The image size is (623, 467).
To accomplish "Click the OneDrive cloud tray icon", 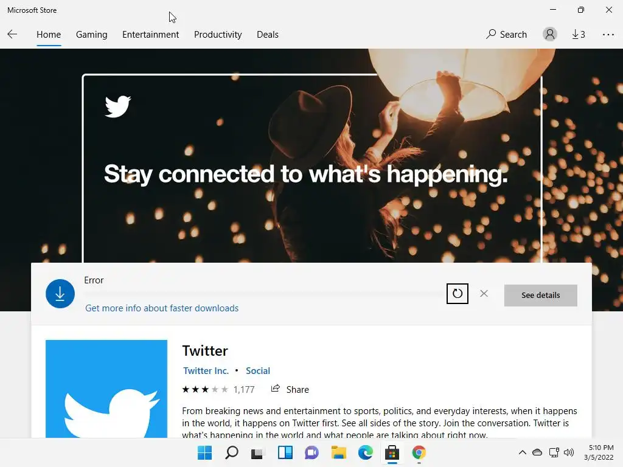I will 537,452.
